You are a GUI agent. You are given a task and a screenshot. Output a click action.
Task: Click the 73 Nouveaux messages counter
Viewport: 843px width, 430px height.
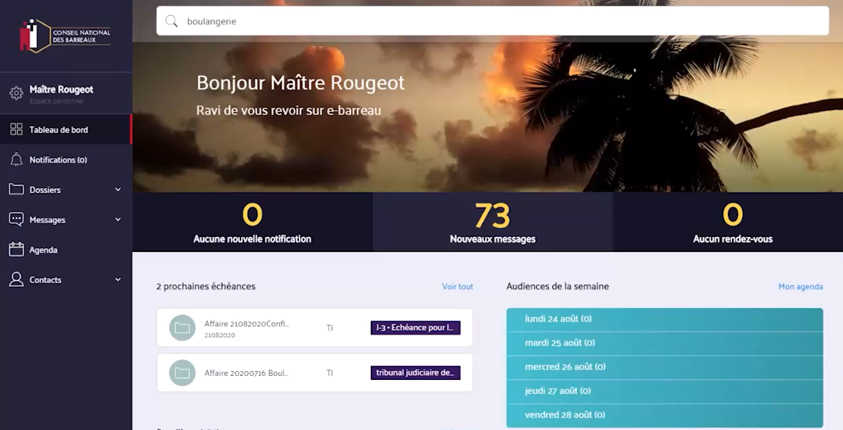click(492, 223)
